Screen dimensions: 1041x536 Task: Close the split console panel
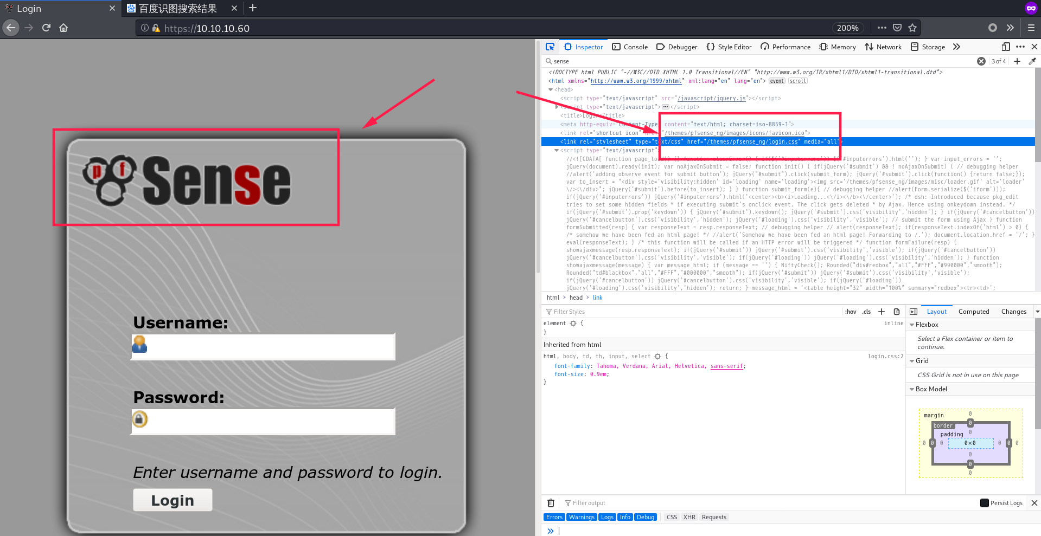point(1034,503)
